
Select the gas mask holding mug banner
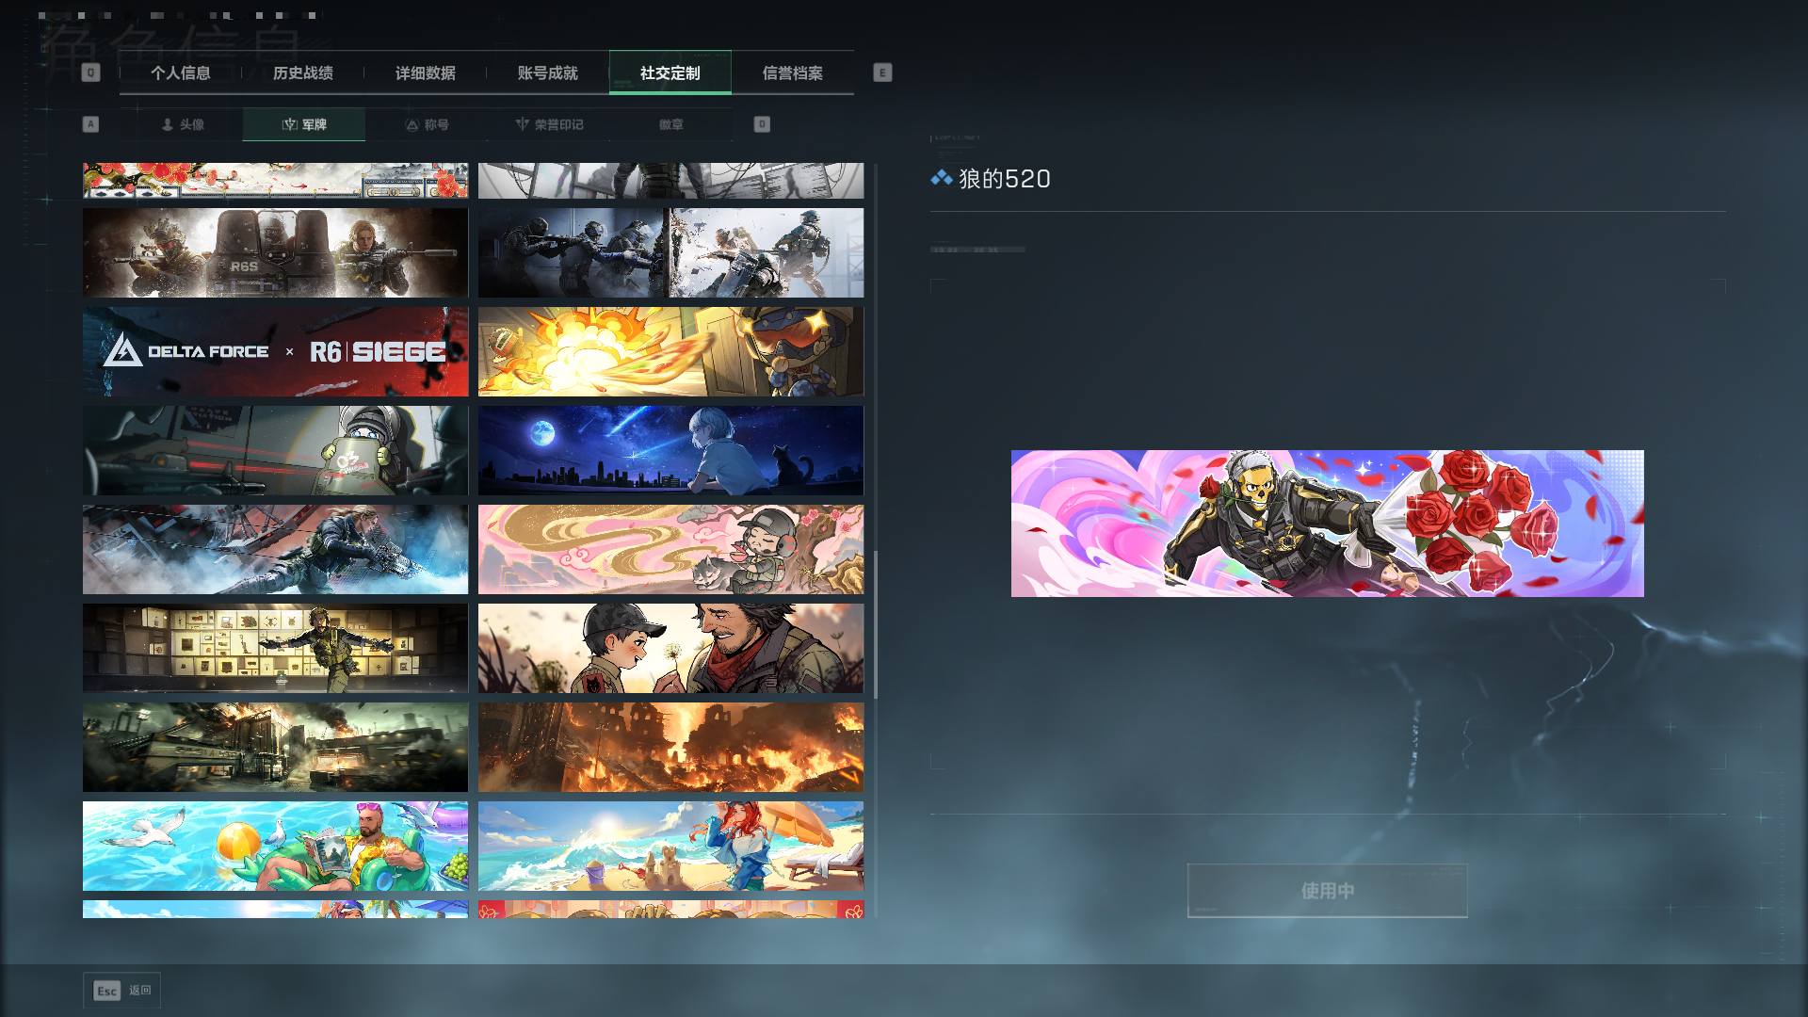[x=275, y=450]
